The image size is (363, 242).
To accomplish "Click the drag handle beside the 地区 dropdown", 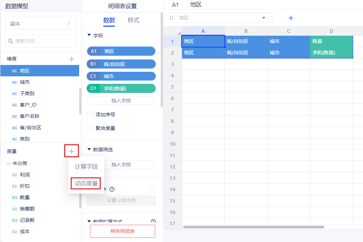I will (x=171, y=18).
